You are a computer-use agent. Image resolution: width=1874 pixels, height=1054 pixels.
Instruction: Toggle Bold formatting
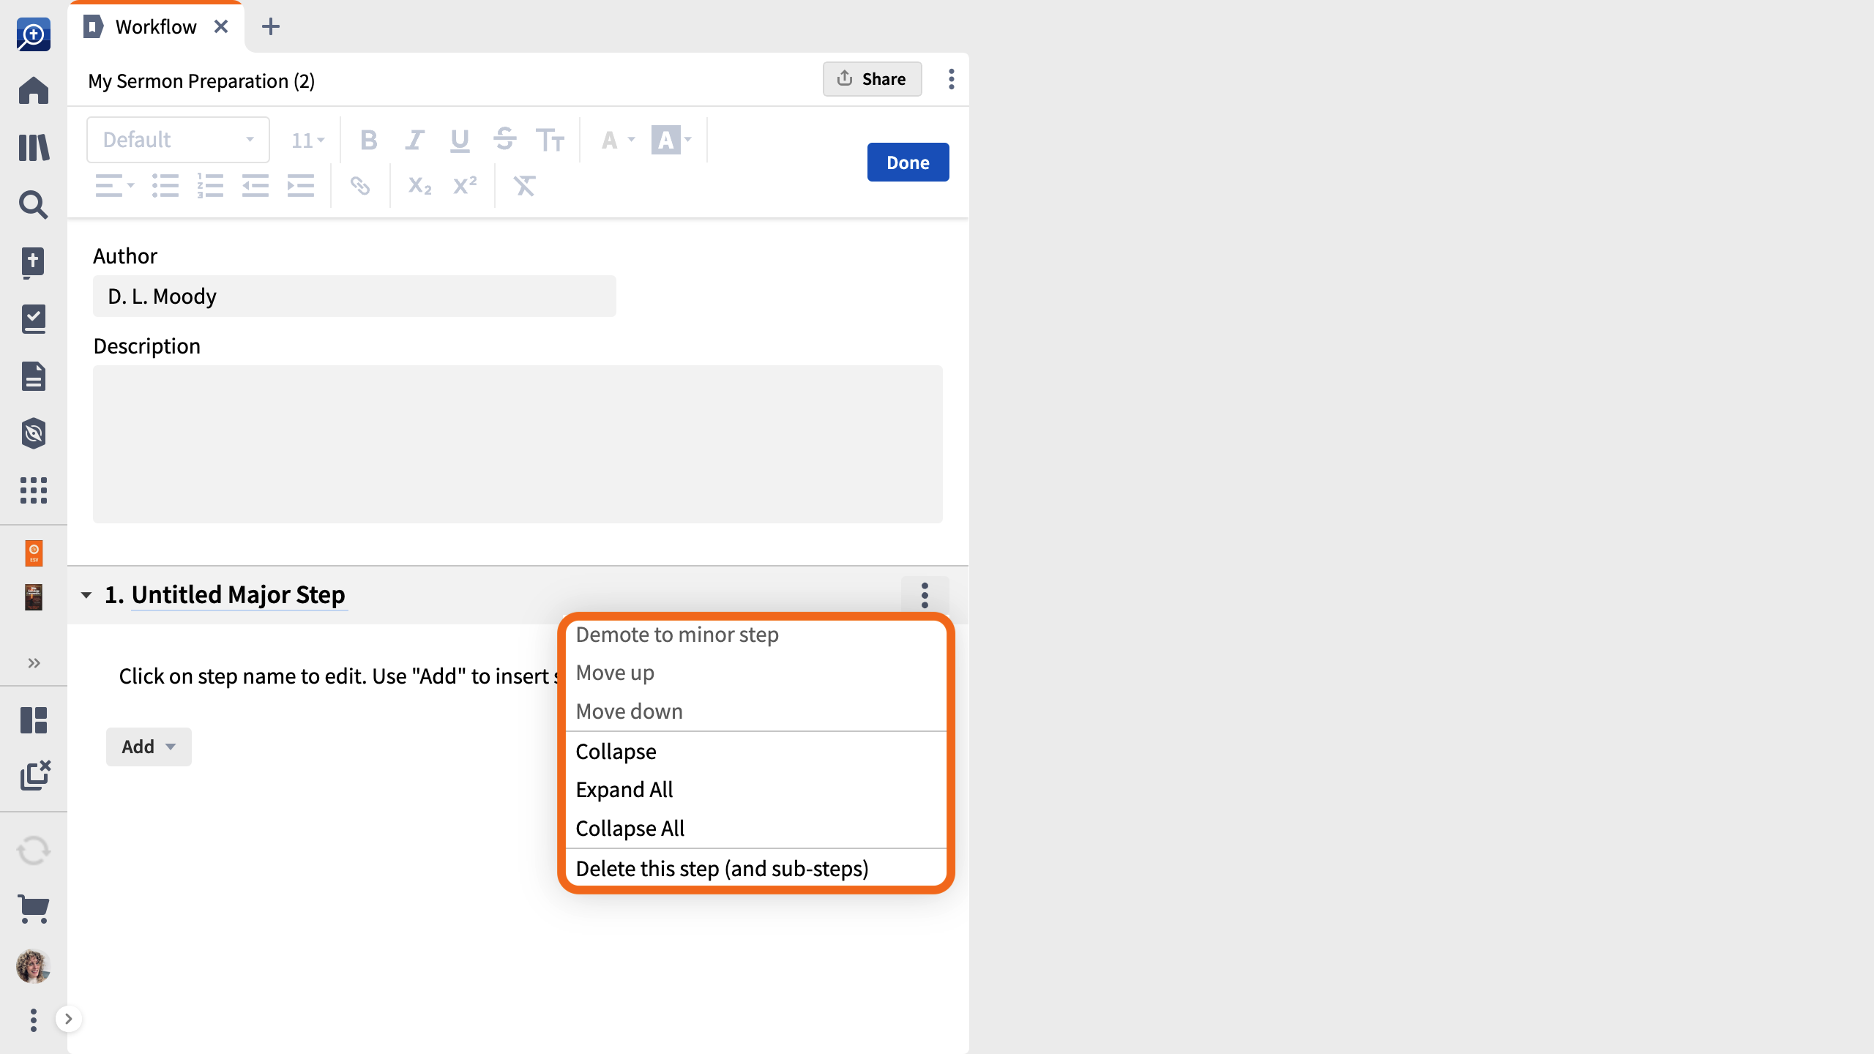tap(369, 140)
